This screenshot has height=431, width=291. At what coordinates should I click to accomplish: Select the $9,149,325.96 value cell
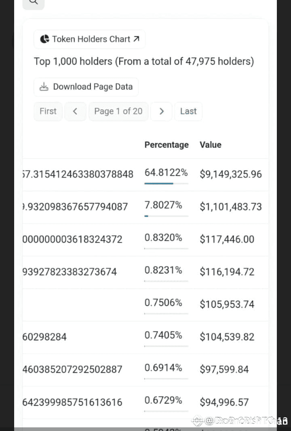click(231, 174)
